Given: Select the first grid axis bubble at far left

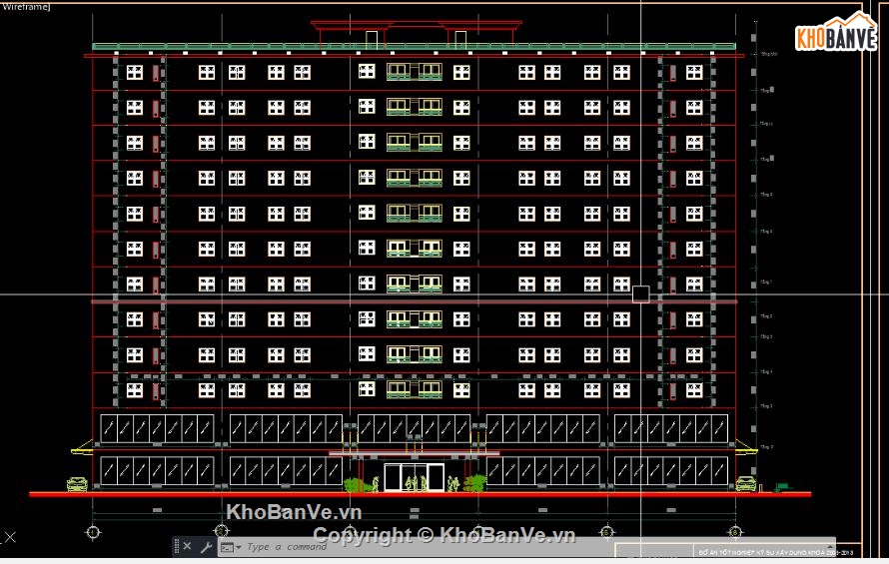Looking at the screenshot, I should pyautogui.click(x=93, y=532).
